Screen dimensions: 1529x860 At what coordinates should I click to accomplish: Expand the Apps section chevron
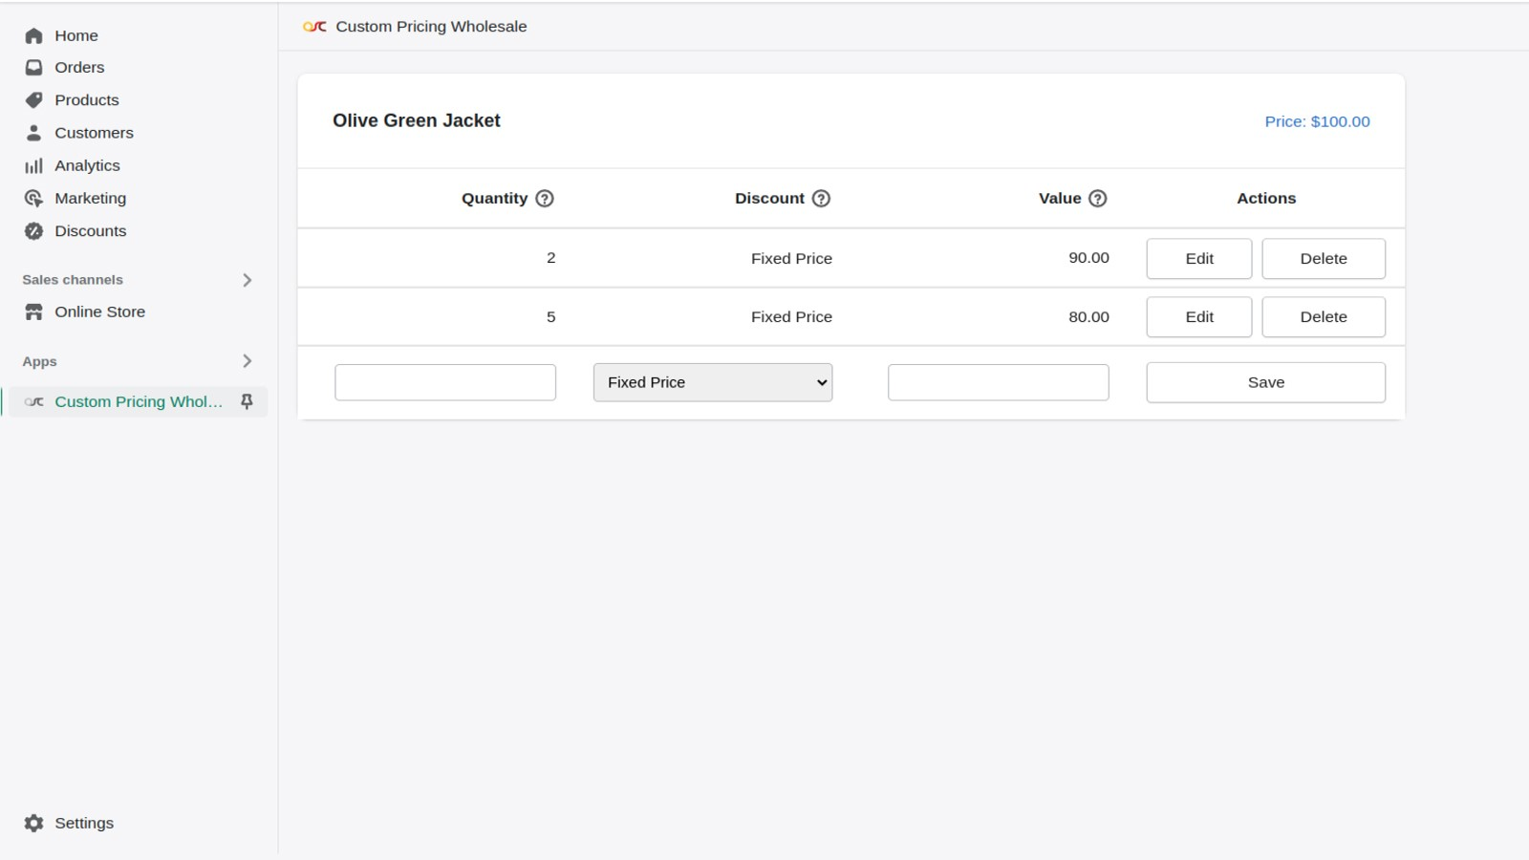[247, 361]
